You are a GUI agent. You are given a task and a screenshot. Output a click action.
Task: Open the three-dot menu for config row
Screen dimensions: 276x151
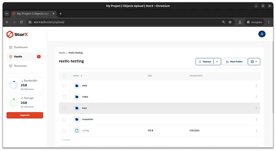tap(256, 130)
